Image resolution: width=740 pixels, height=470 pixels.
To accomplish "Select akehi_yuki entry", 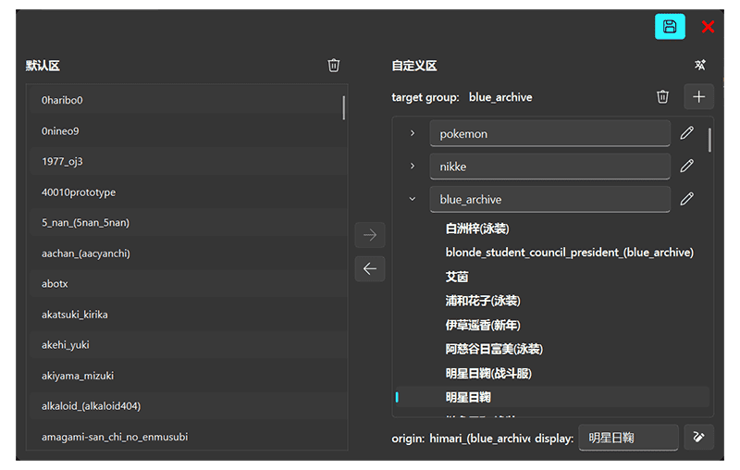I will 189,345.
